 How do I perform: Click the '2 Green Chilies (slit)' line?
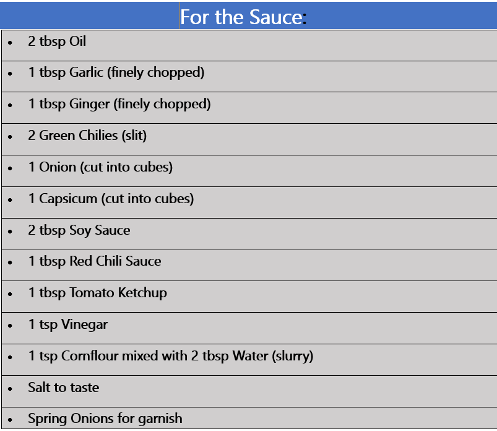click(x=87, y=136)
